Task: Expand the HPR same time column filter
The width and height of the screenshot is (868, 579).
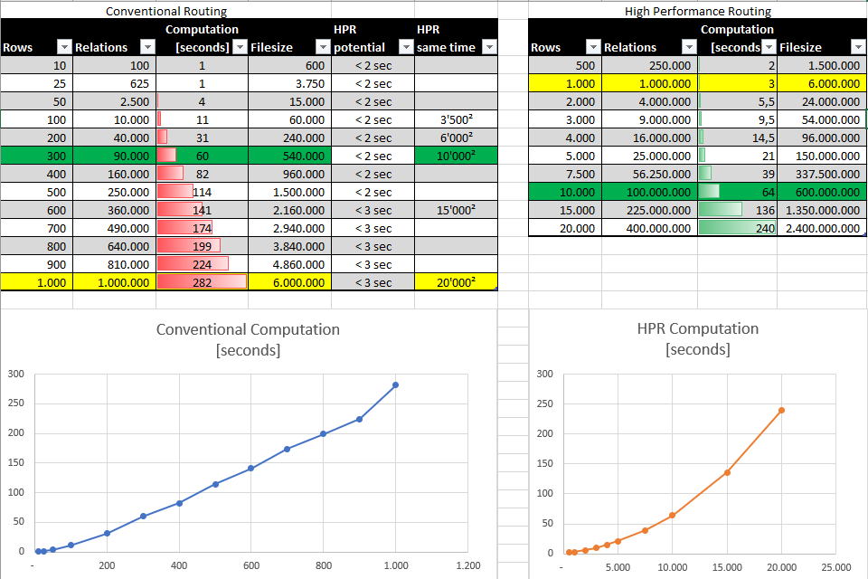Action: tap(488, 47)
